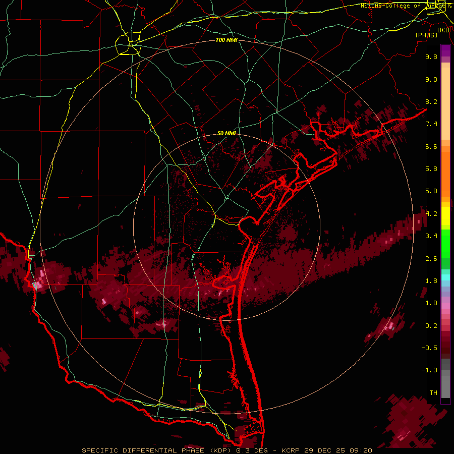Image resolution: width=454 pixels, height=454 pixels.
Task: Pick the bright green segment of the color bar
Action: pyautogui.click(x=445, y=243)
